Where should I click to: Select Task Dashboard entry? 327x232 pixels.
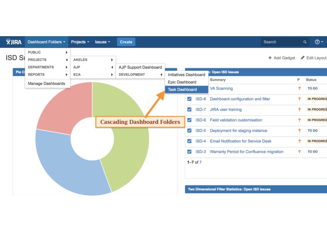tap(187, 90)
